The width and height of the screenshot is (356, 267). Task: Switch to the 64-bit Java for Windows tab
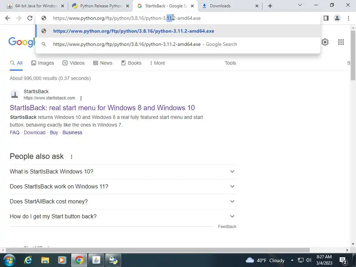tap(35, 6)
